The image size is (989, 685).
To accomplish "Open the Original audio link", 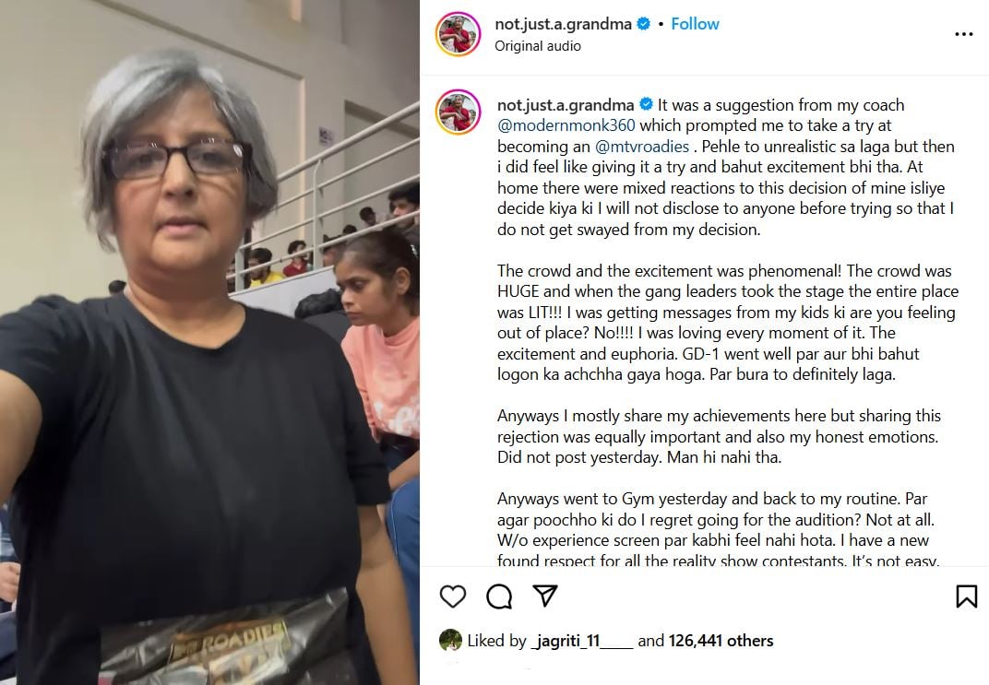I will [537, 46].
